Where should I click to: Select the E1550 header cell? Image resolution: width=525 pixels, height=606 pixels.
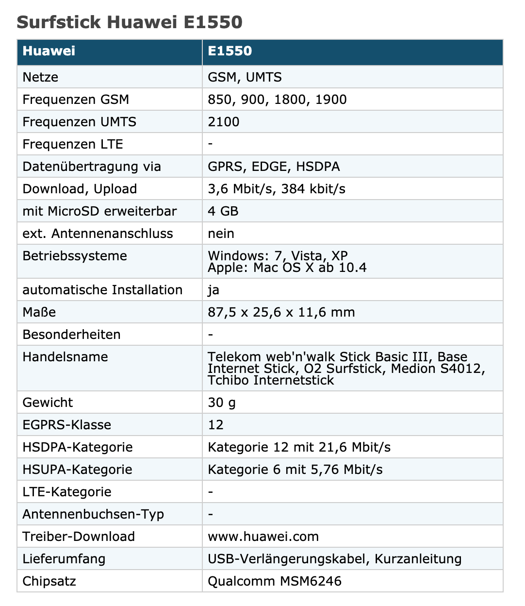[353, 52]
